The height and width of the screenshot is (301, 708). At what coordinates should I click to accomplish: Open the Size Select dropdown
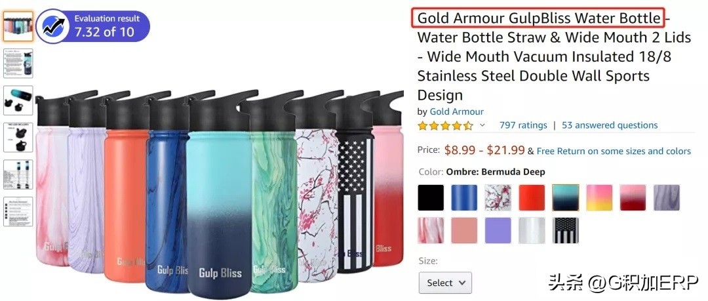coord(445,283)
